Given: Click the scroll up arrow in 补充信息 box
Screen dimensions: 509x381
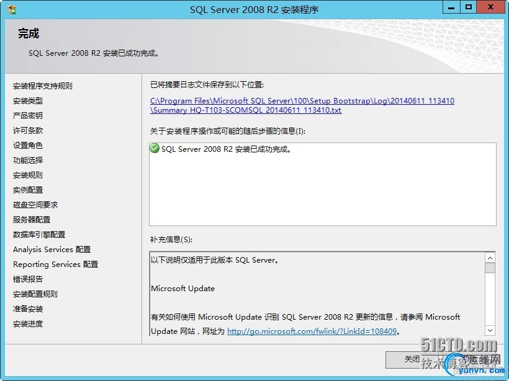Looking at the screenshot, I should (x=490, y=258).
